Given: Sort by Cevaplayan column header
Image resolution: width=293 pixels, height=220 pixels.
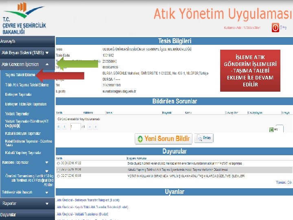Looking at the screenshot, I should coord(255,112).
